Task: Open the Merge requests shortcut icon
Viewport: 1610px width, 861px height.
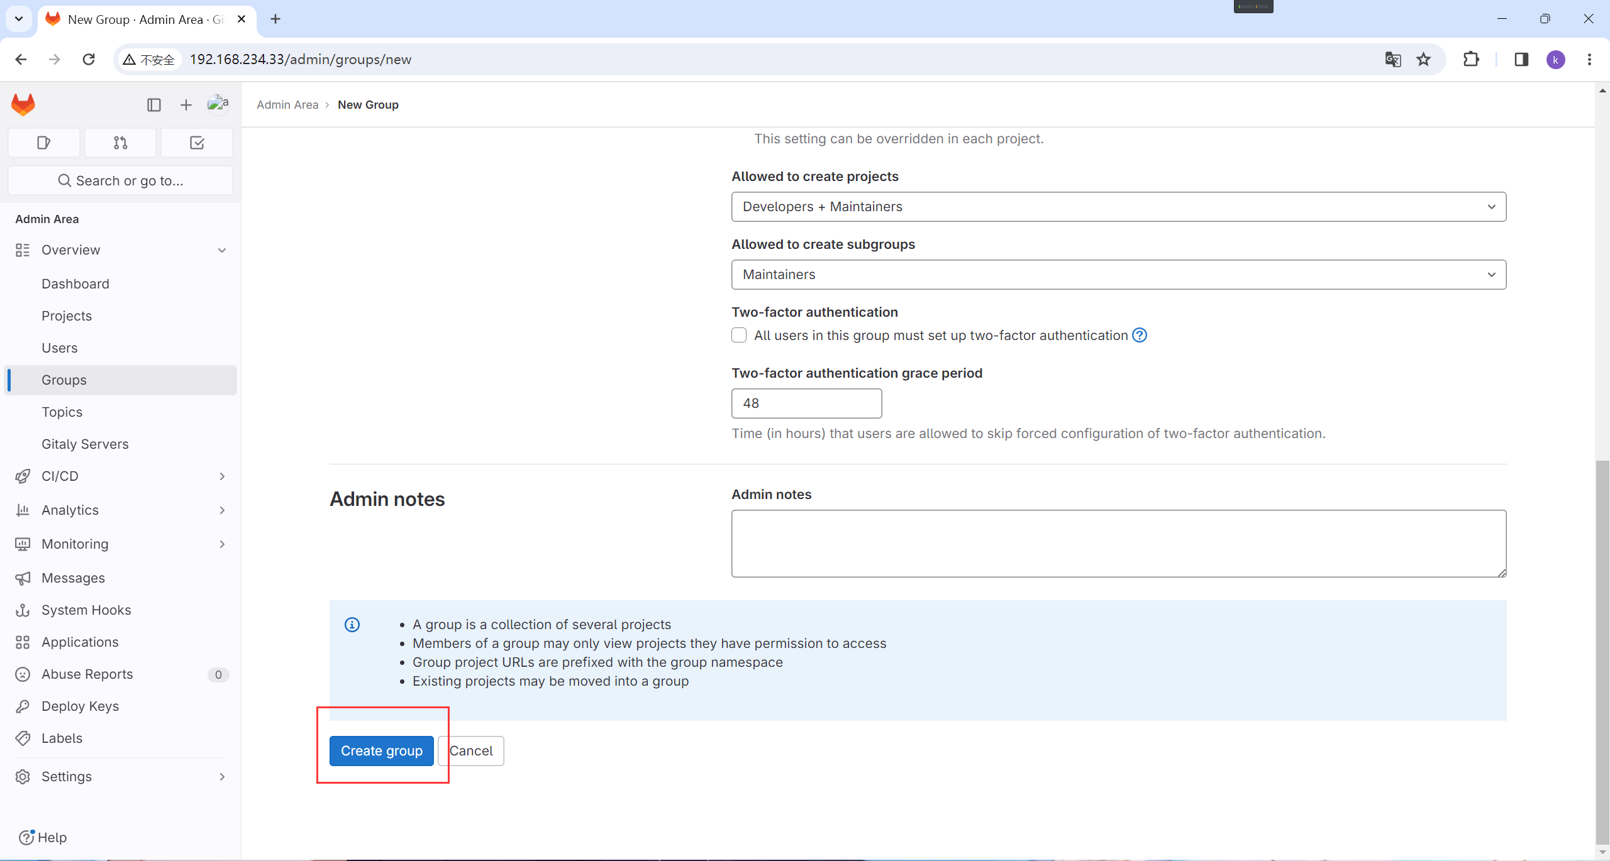Action: pos(120,143)
